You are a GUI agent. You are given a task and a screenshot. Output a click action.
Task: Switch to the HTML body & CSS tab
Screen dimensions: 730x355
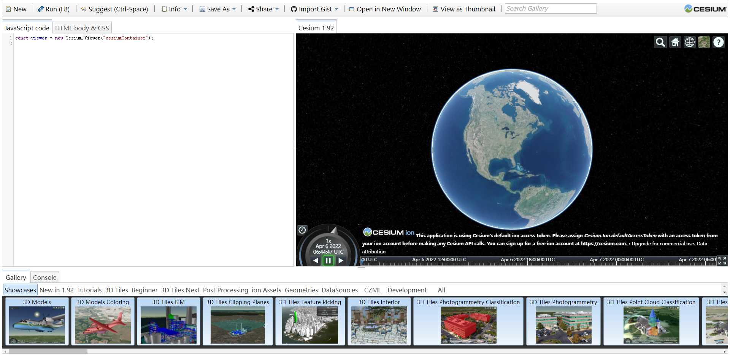click(81, 27)
